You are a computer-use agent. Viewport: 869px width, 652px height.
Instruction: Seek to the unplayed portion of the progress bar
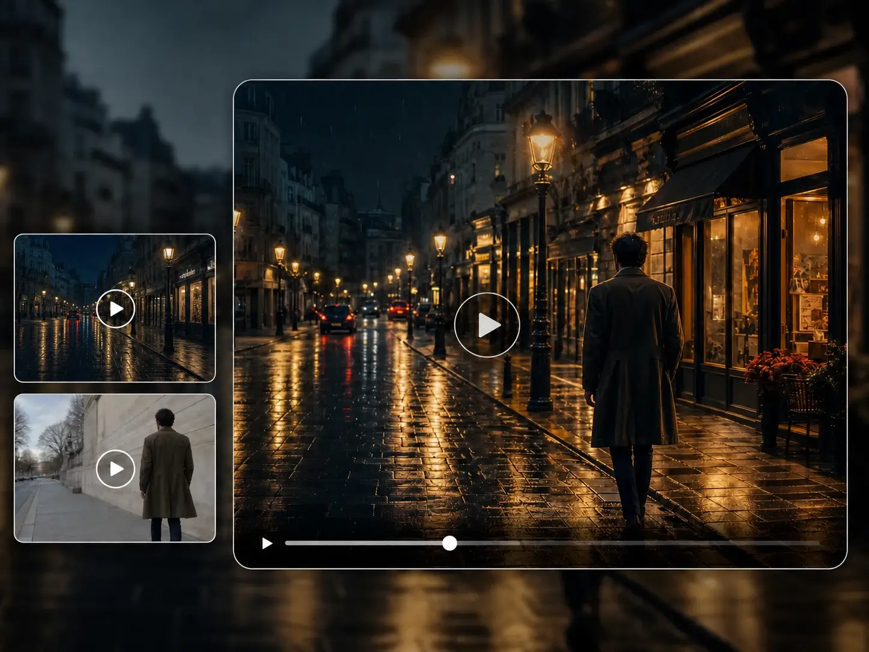(x=637, y=543)
